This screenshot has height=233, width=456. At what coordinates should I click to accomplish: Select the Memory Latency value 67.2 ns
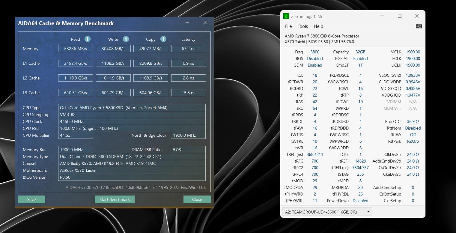point(189,49)
